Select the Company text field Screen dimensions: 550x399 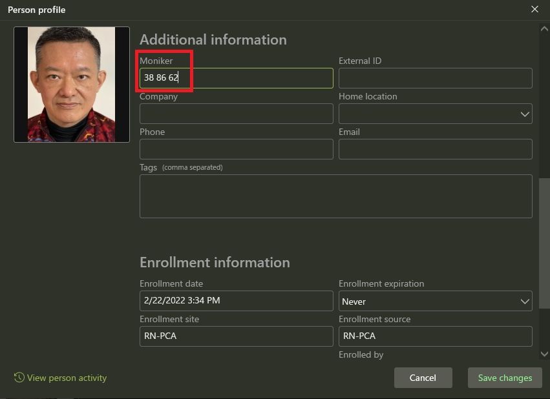click(236, 114)
